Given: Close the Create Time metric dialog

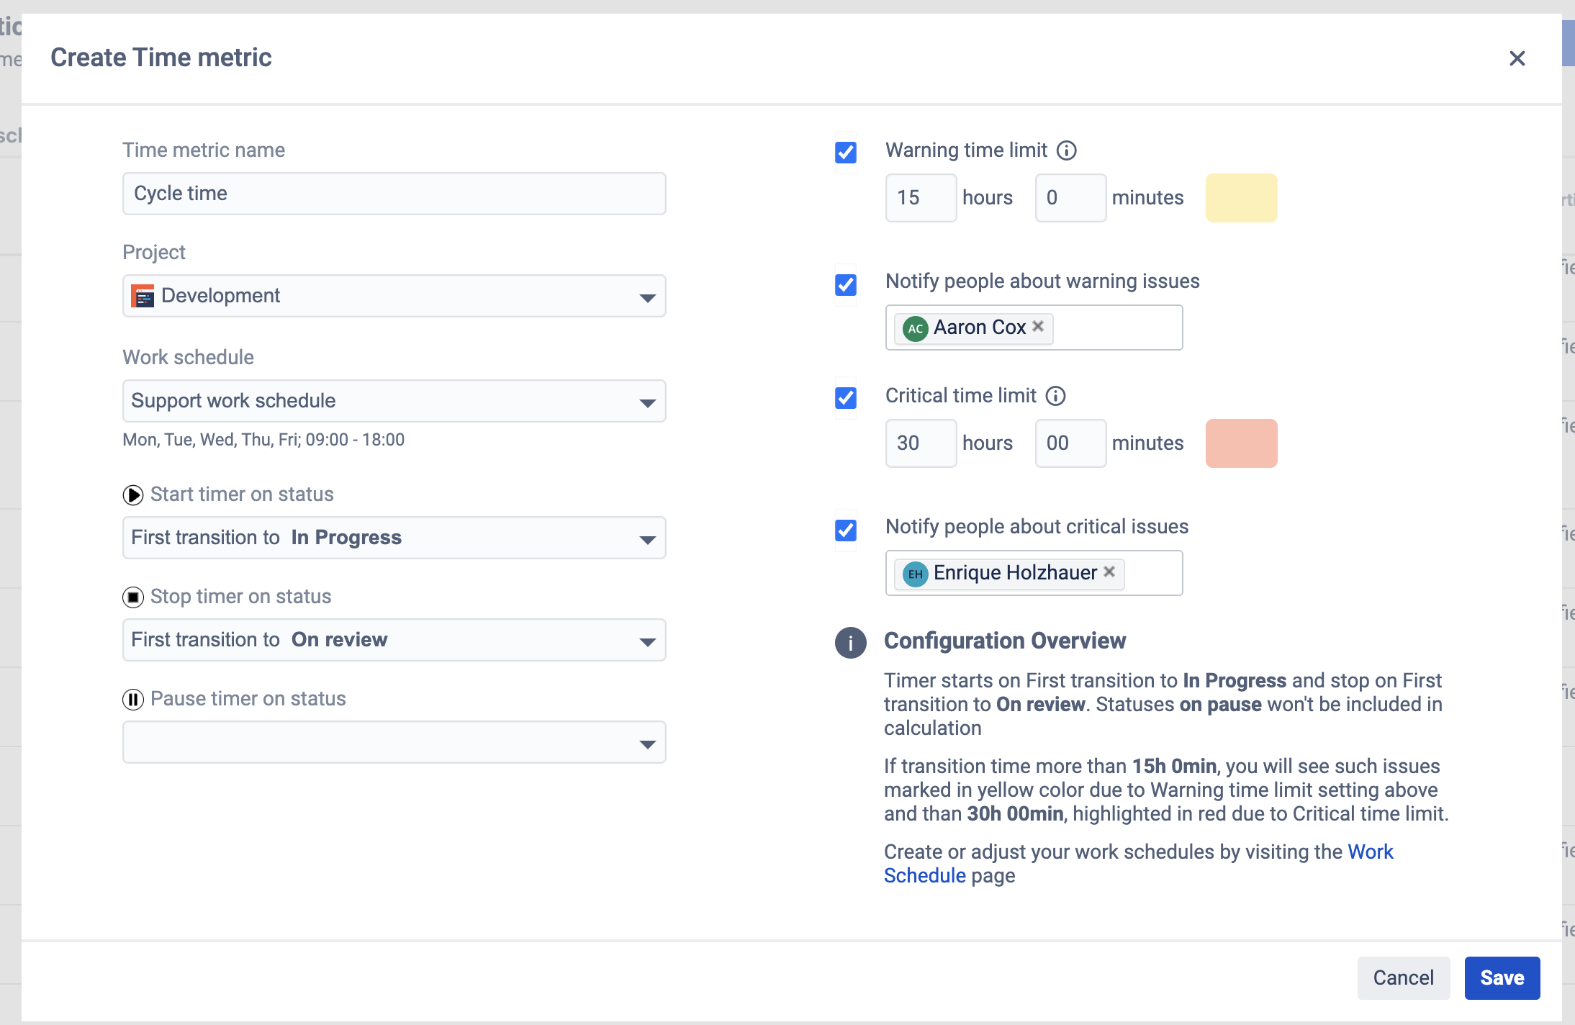Looking at the screenshot, I should [x=1517, y=58].
